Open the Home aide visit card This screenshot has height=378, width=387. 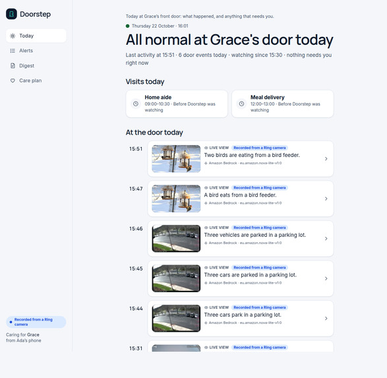177,104
